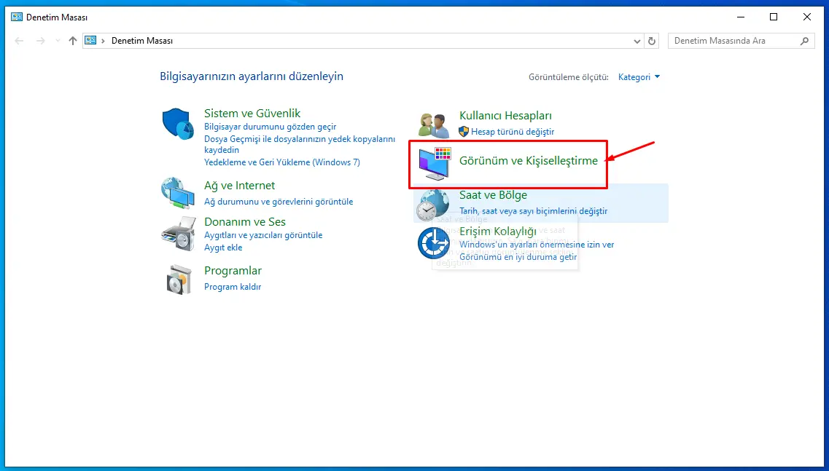Click the back navigation arrow
The height and width of the screenshot is (471, 829).
tap(20, 41)
